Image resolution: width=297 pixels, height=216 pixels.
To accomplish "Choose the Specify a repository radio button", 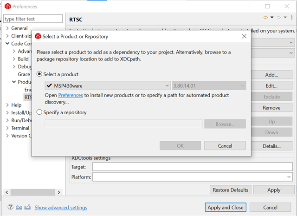I will click(x=39, y=112).
